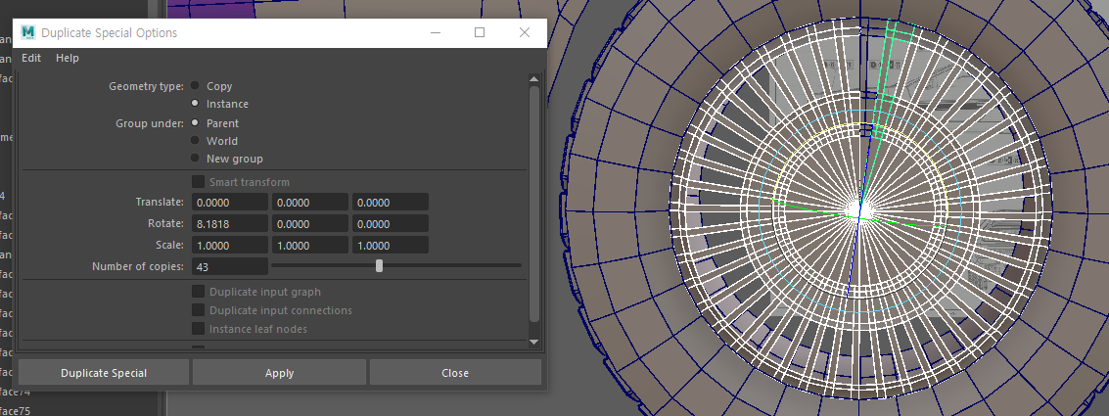
Task: Click the white pivot center in viewport
Action: click(861, 210)
